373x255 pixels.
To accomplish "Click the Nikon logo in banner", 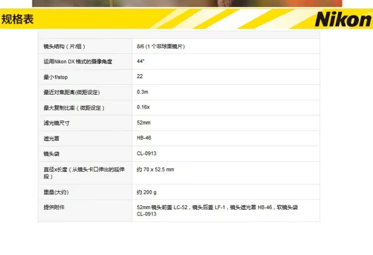I will pos(343,19).
